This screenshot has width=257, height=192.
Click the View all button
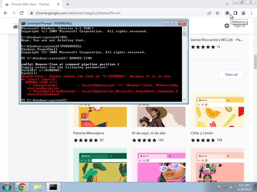tap(231, 74)
